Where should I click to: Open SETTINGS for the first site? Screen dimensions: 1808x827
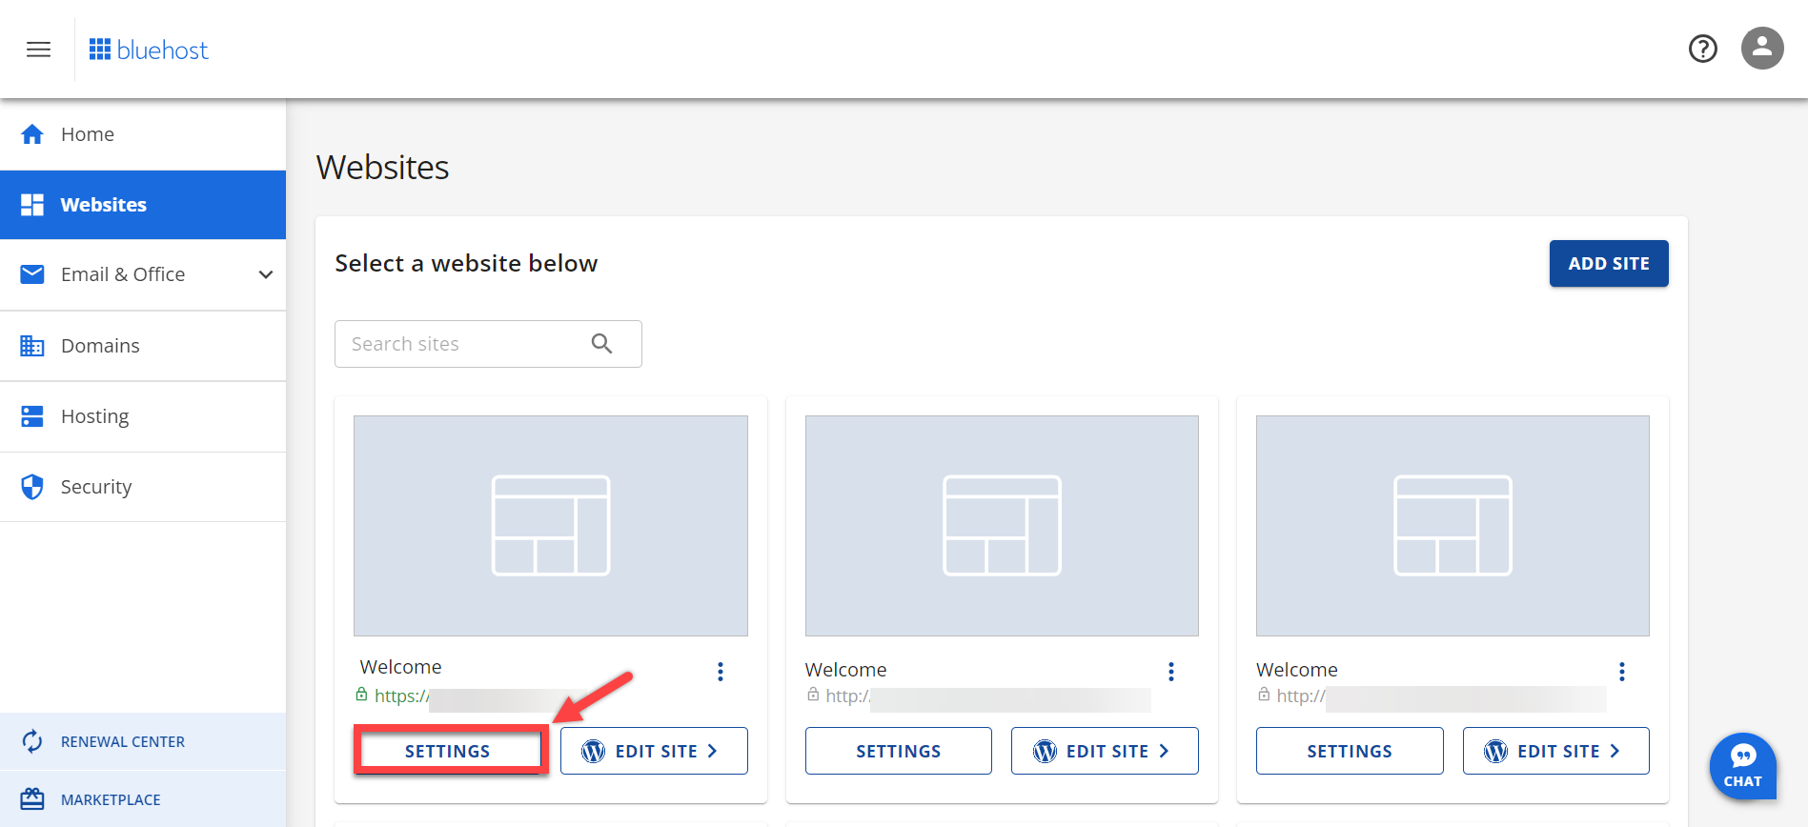click(x=448, y=751)
